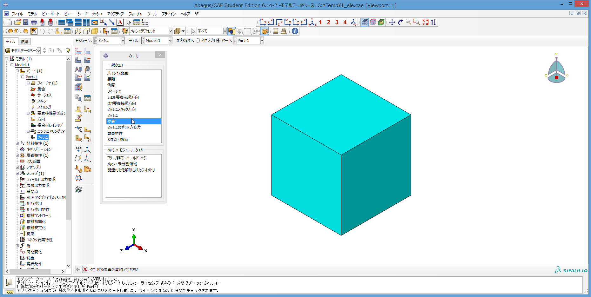Viewport: 591px width, 297px height.
Task: Select 荷重 in the model tree
Action: pyautogui.click(x=30, y=258)
